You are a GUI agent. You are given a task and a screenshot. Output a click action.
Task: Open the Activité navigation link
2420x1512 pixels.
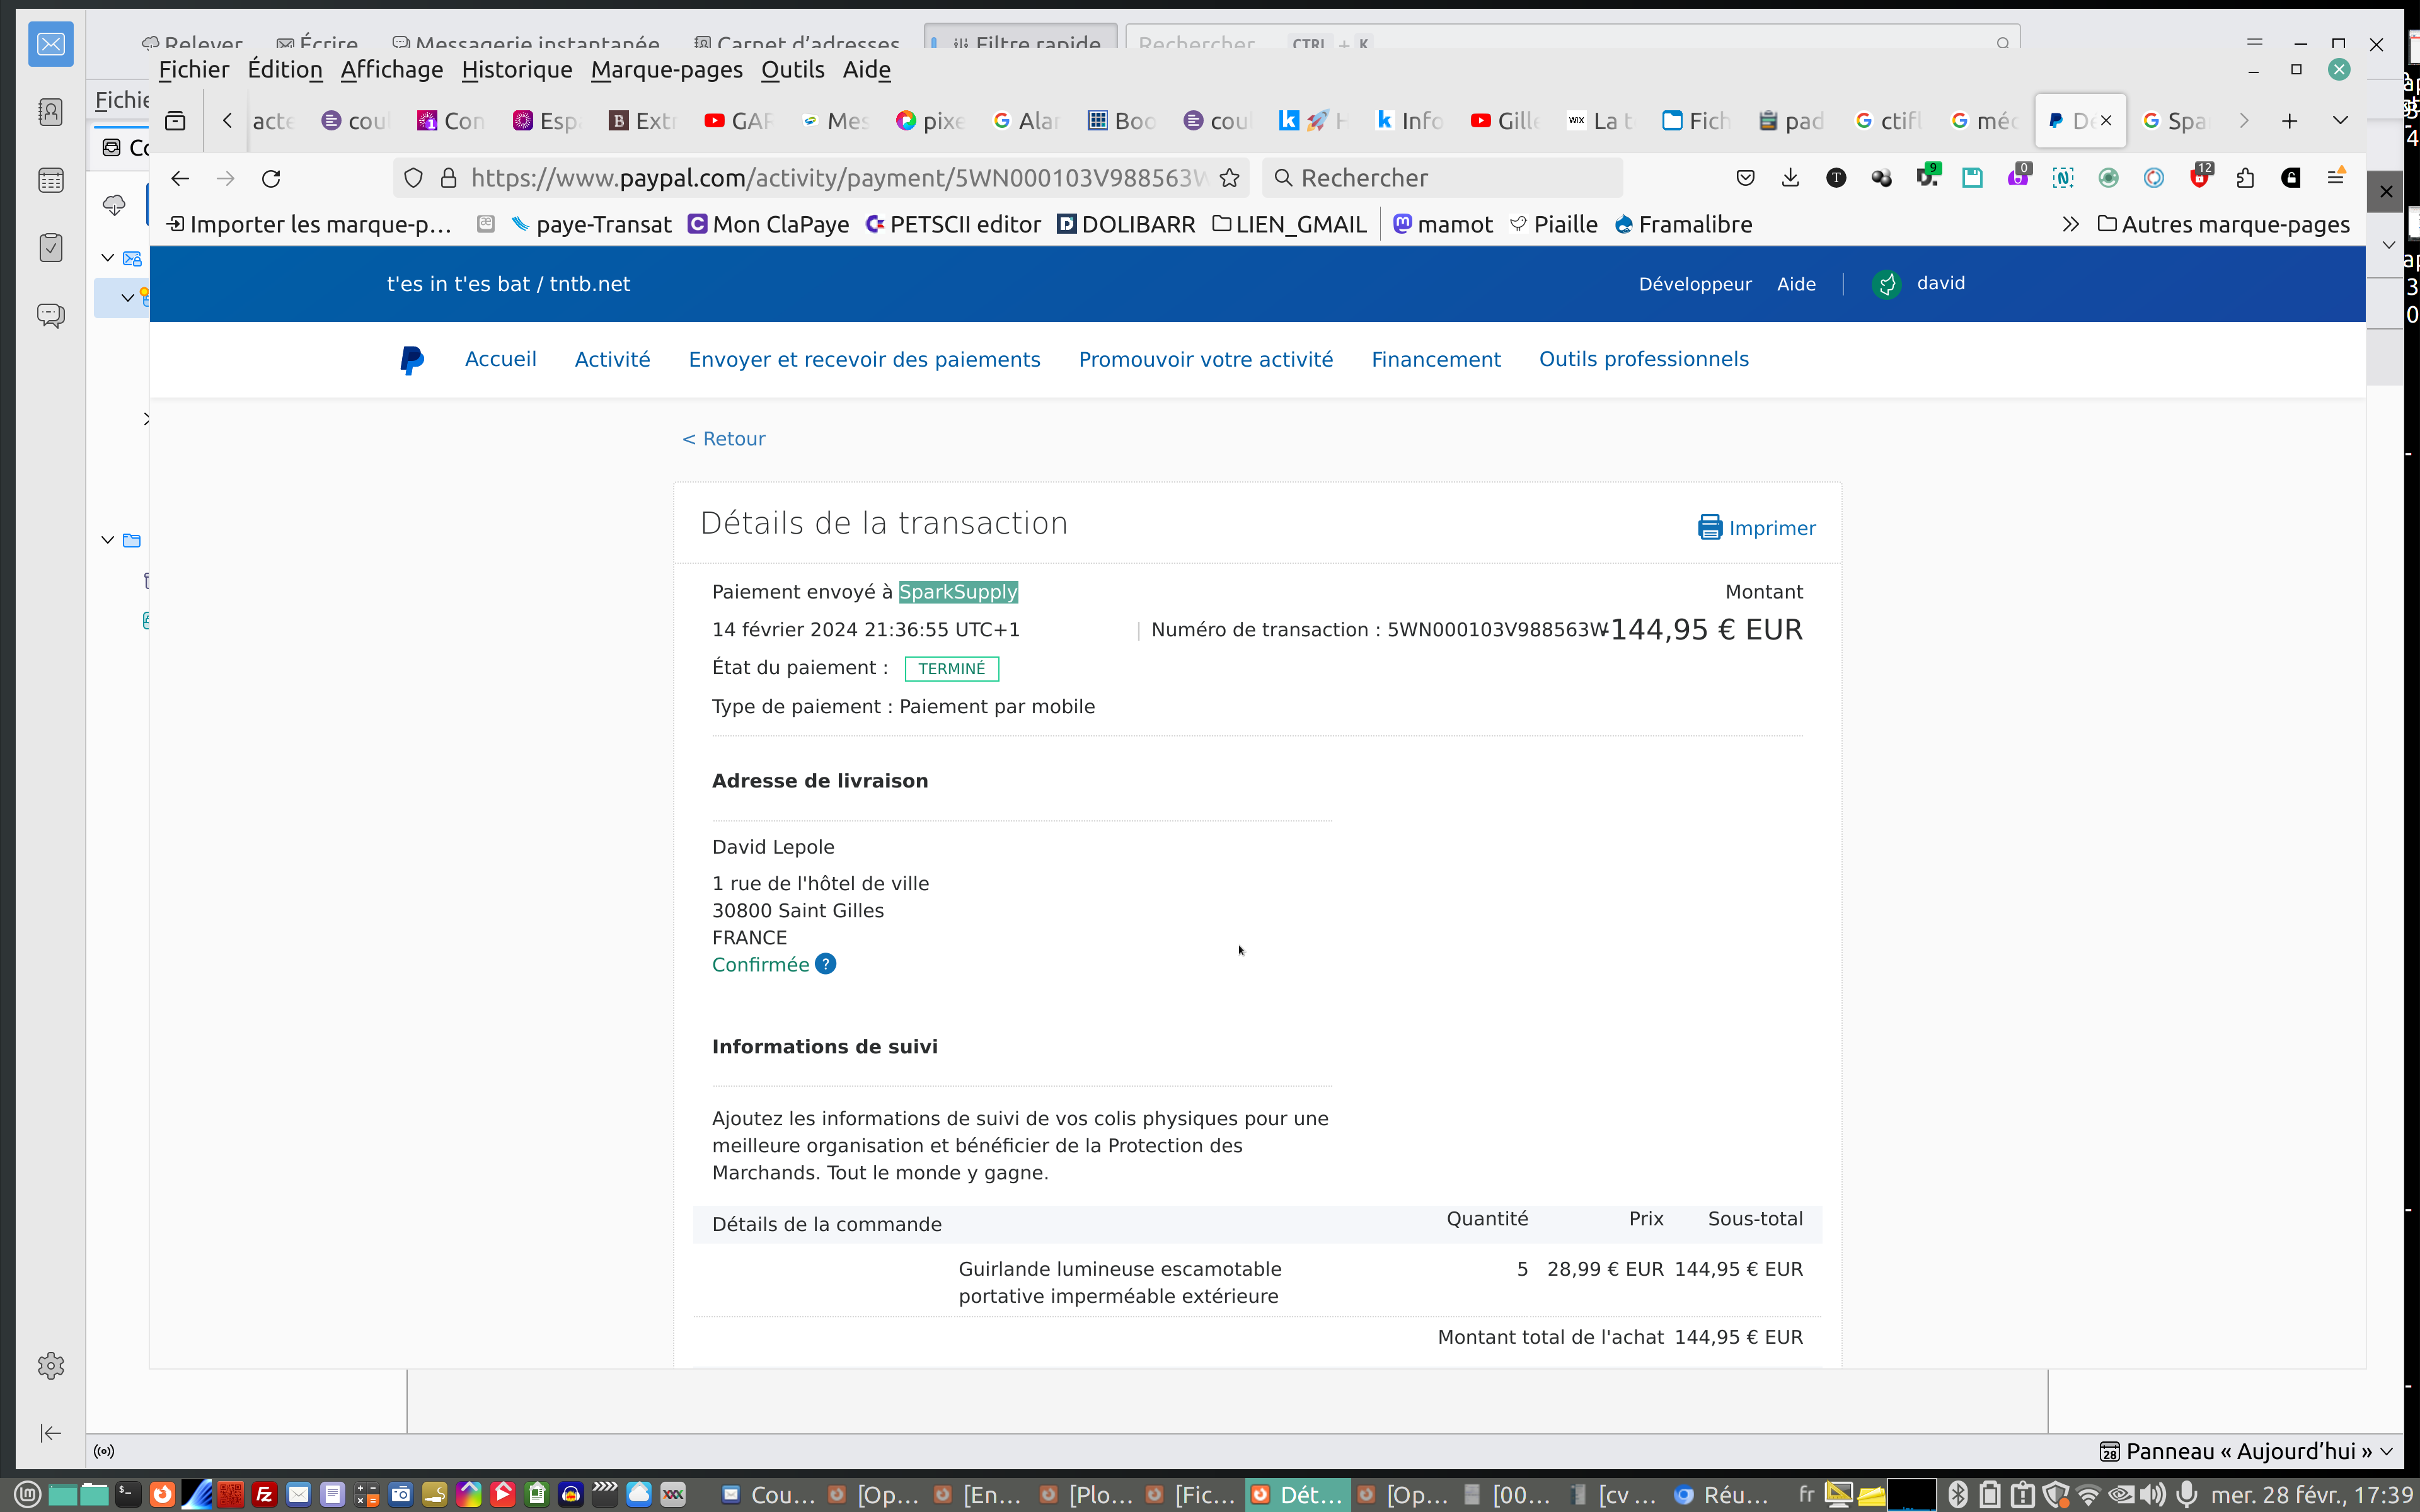point(612,360)
